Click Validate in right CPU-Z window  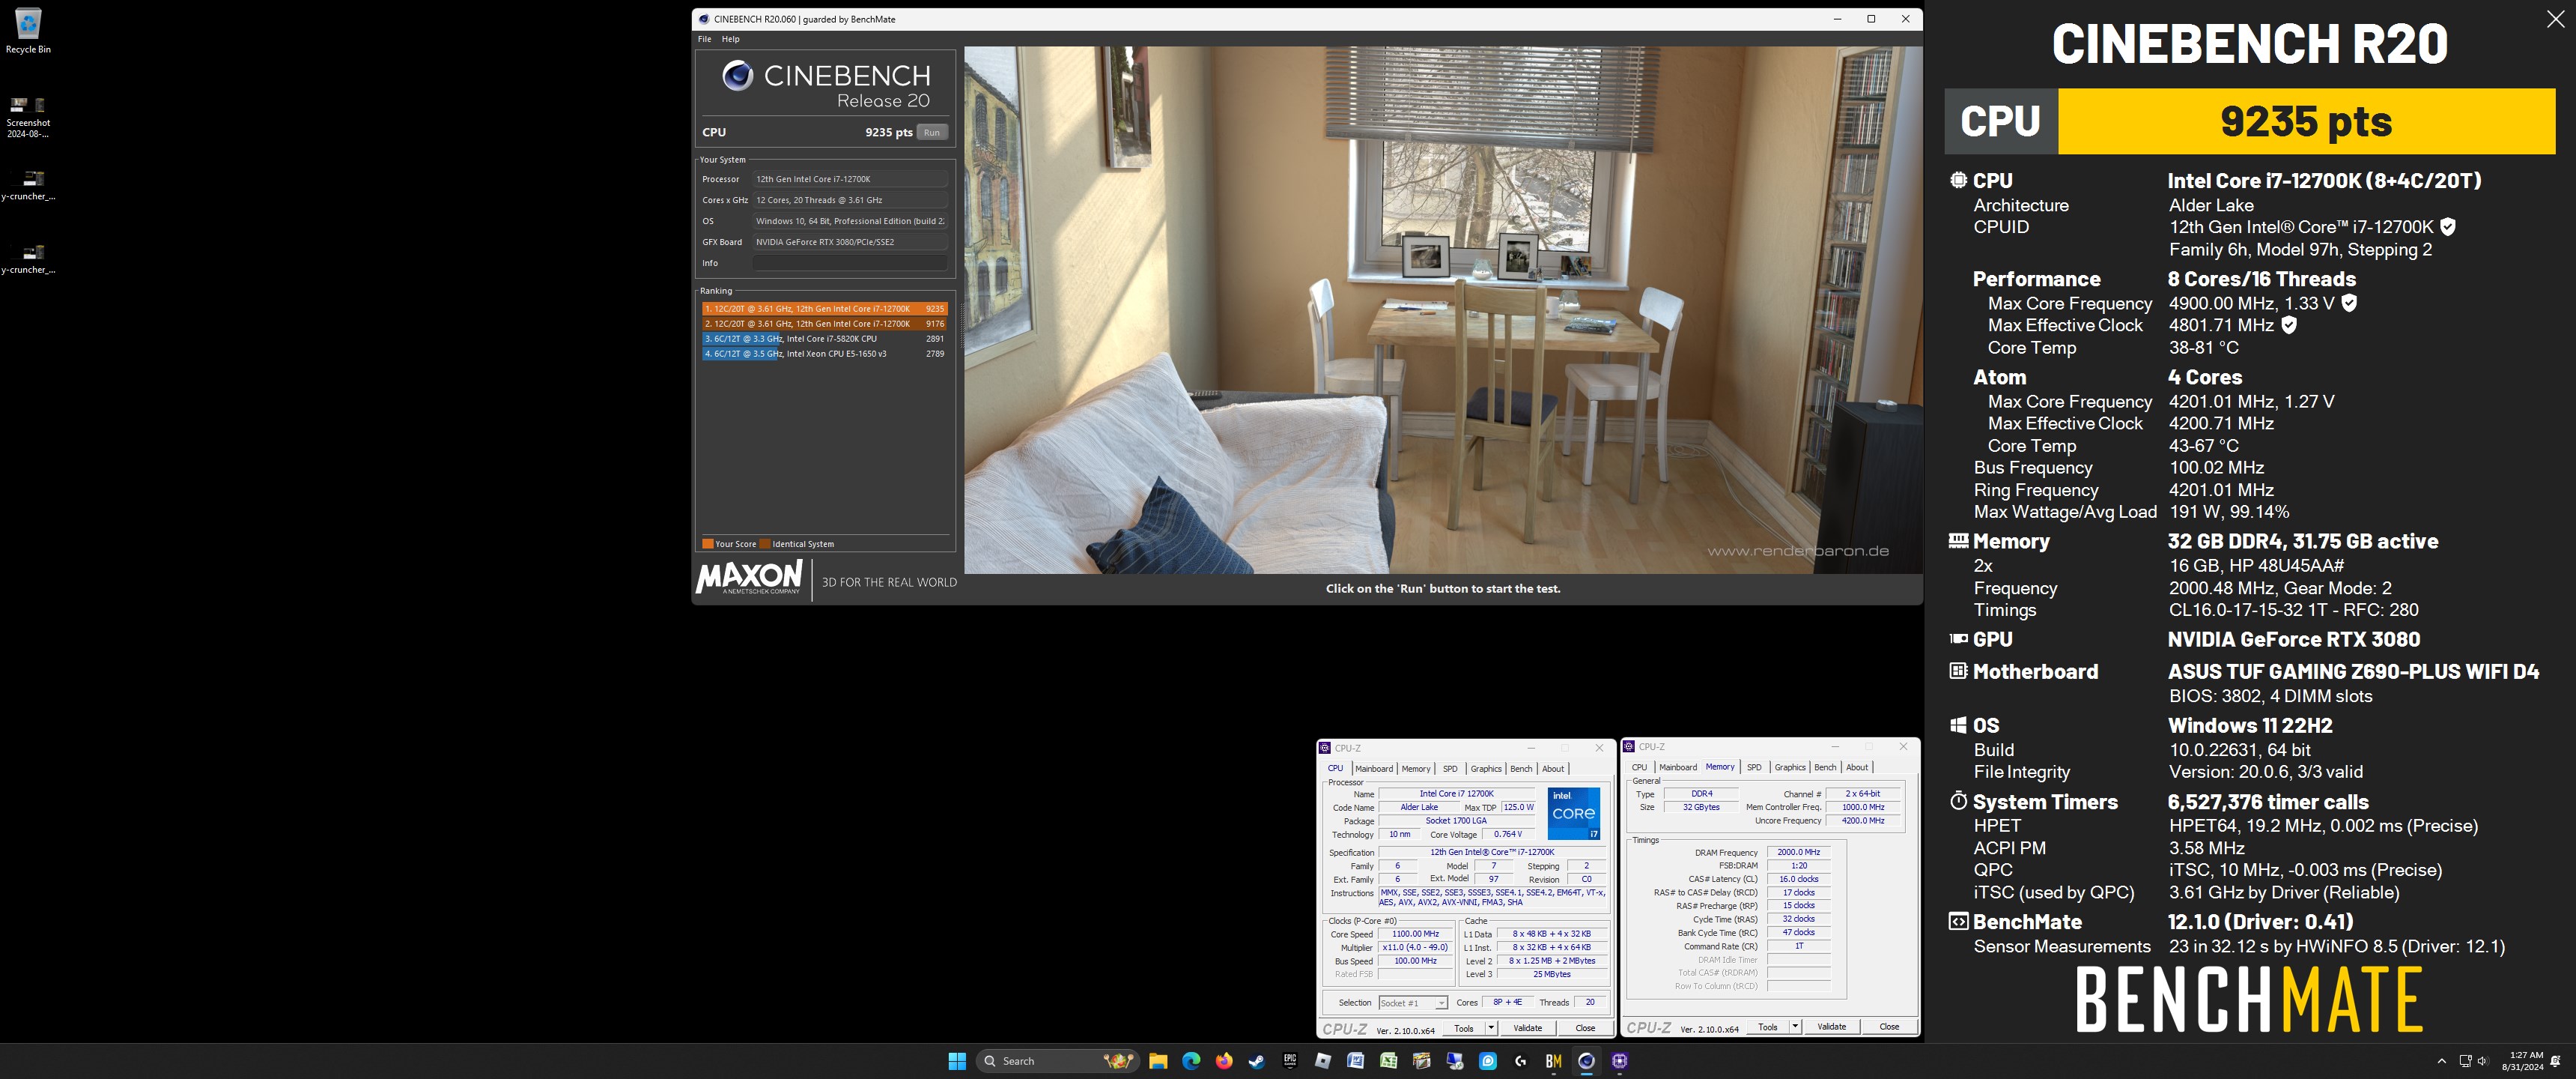point(1831,1027)
